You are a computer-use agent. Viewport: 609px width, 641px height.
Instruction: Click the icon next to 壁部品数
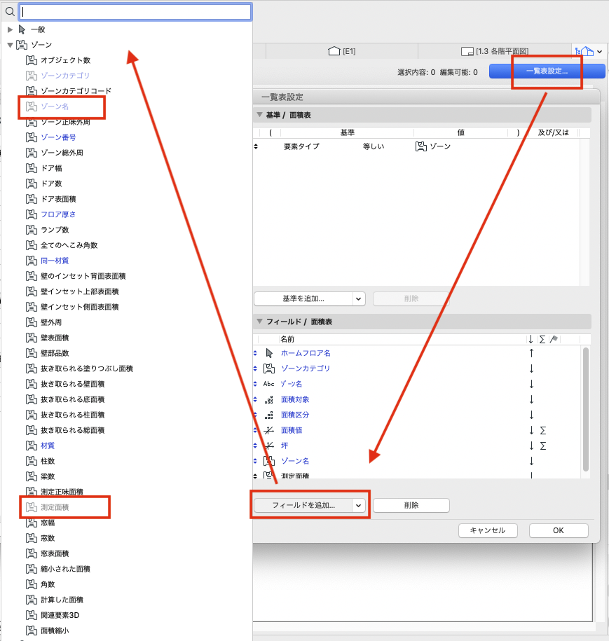tap(32, 353)
